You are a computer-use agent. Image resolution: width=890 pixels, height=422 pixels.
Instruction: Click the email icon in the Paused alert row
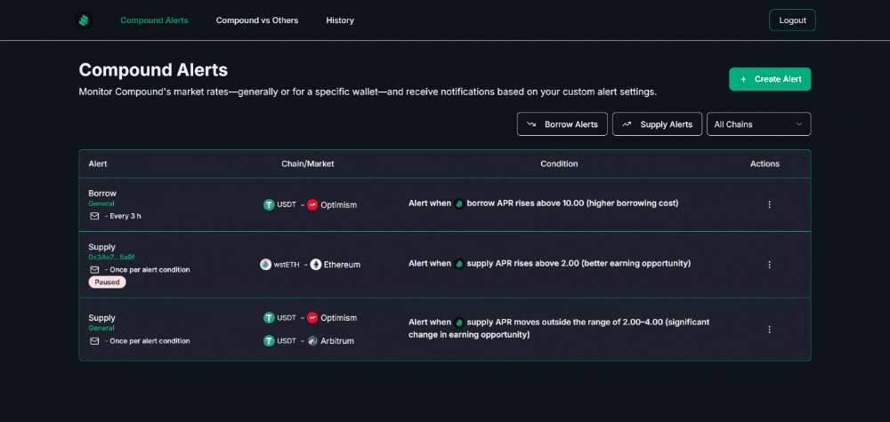pyautogui.click(x=94, y=269)
